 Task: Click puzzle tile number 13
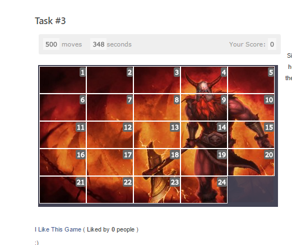tap(157, 135)
